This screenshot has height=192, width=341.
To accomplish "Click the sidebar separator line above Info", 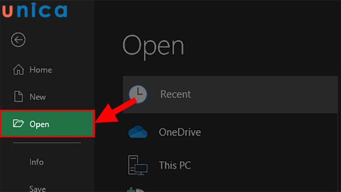I will pyautogui.click(x=46, y=143).
